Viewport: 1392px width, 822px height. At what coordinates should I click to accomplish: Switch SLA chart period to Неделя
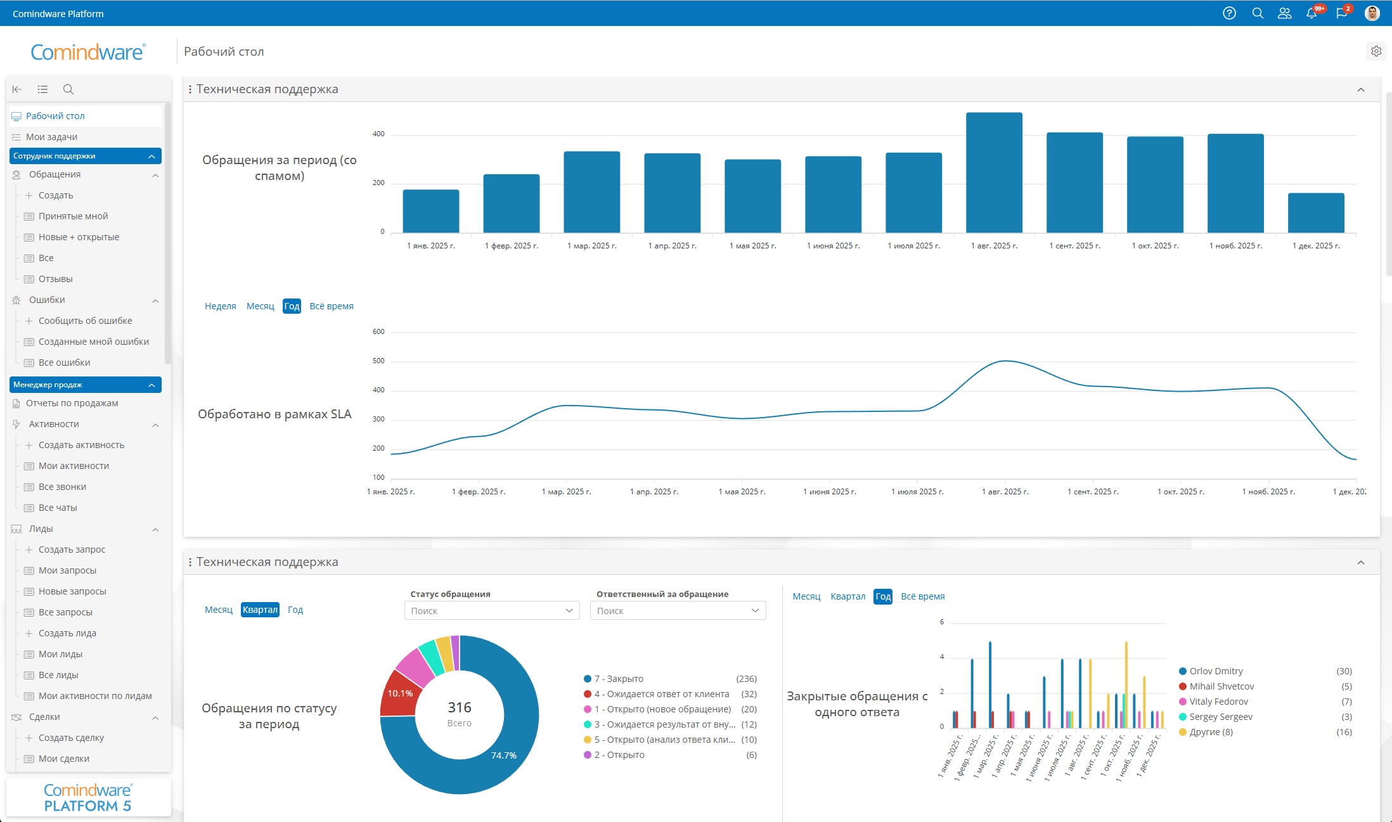pyautogui.click(x=220, y=306)
